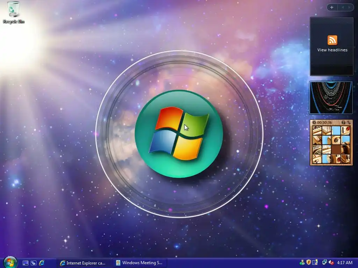The height and width of the screenshot is (268, 358).
Task: Click the large Windows logo orb
Action: pyautogui.click(x=179, y=134)
